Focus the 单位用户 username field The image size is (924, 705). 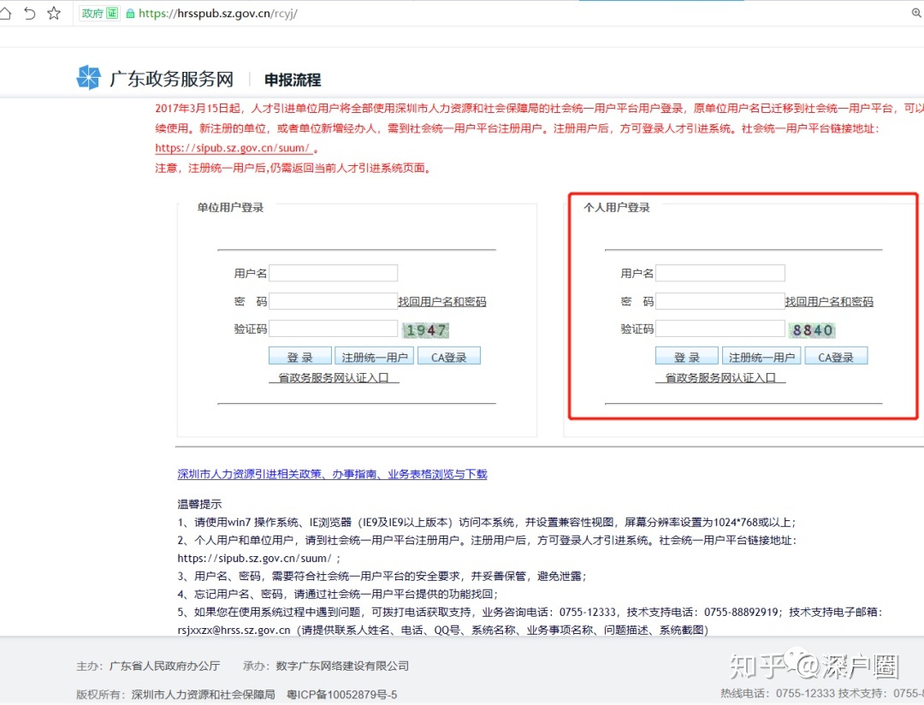point(333,273)
